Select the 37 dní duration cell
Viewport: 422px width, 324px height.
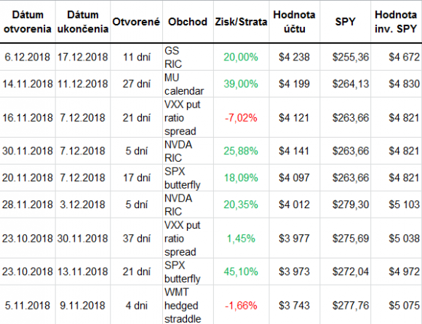tap(137, 238)
